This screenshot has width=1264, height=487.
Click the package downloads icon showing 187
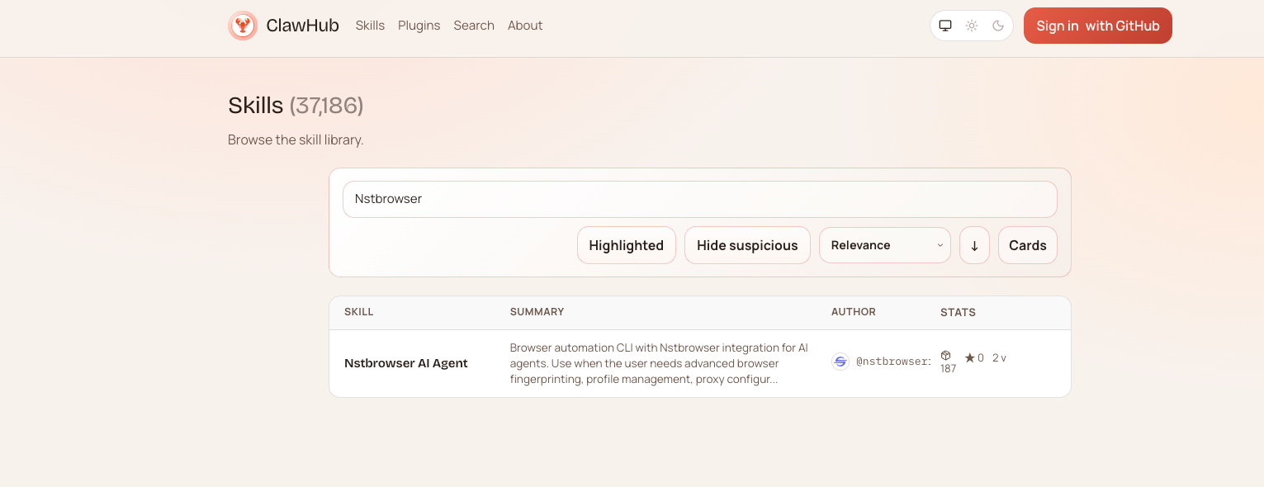946,357
